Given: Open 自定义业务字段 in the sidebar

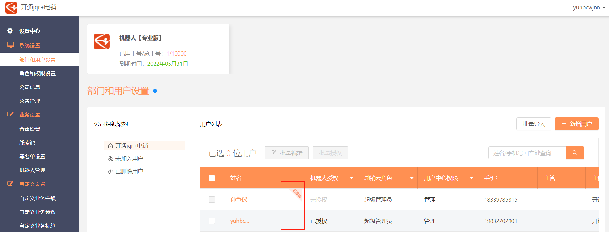Looking at the screenshot, I should coord(40,198).
